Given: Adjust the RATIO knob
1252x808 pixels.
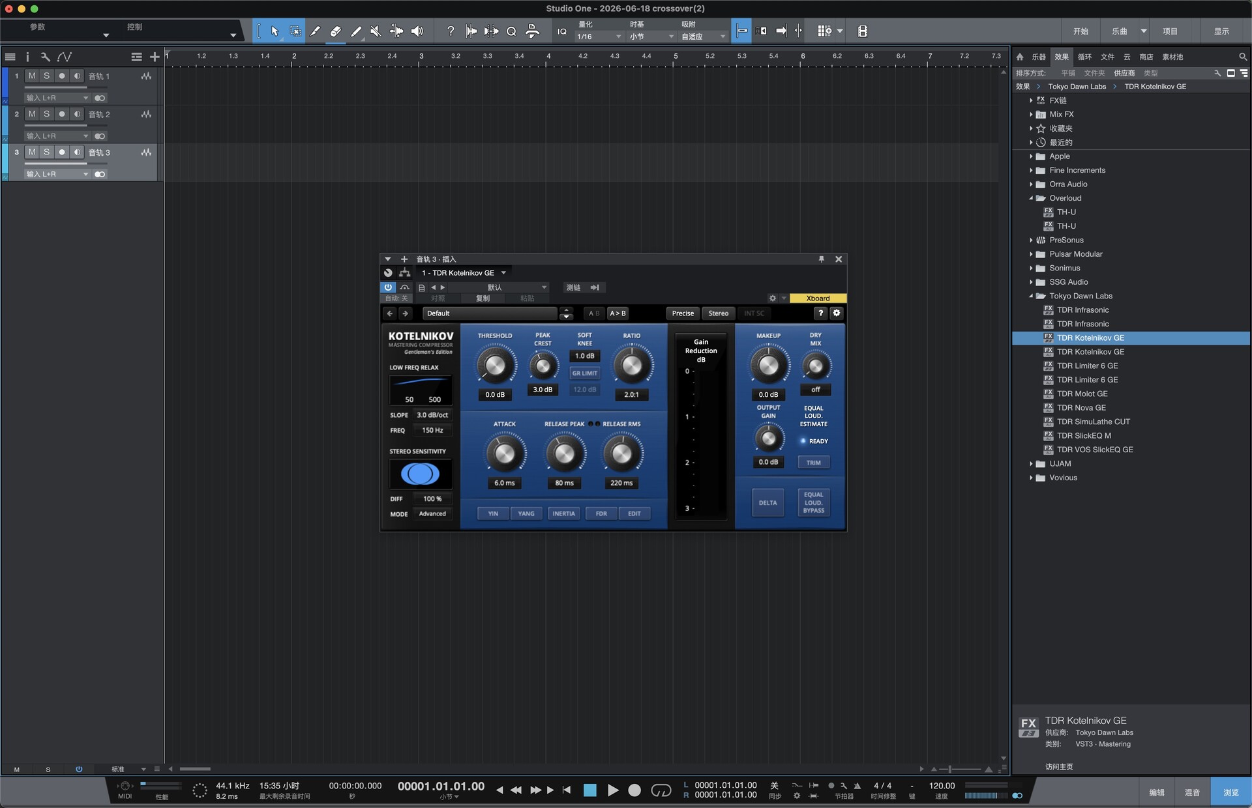Looking at the screenshot, I should click(x=632, y=366).
